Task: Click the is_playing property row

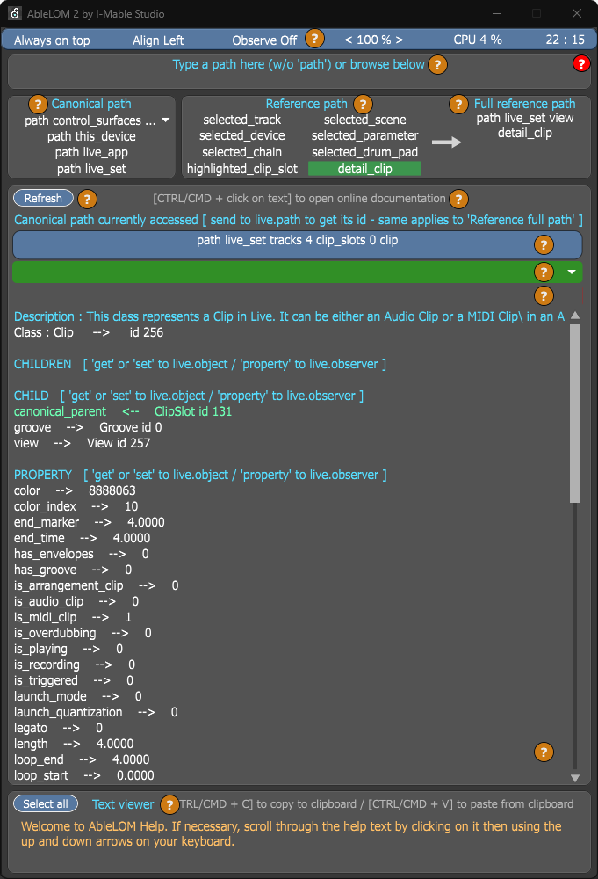Action: [68, 649]
